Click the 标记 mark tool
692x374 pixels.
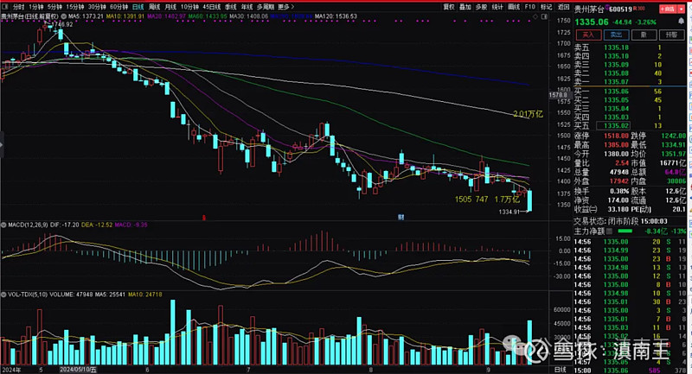coord(547,7)
